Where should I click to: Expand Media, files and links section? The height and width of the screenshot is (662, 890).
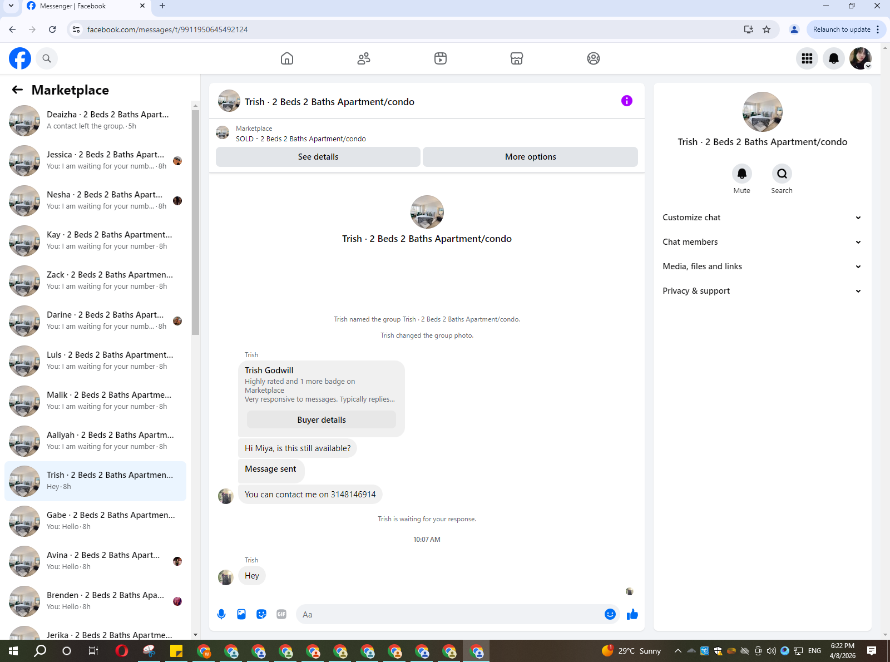click(x=762, y=266)
